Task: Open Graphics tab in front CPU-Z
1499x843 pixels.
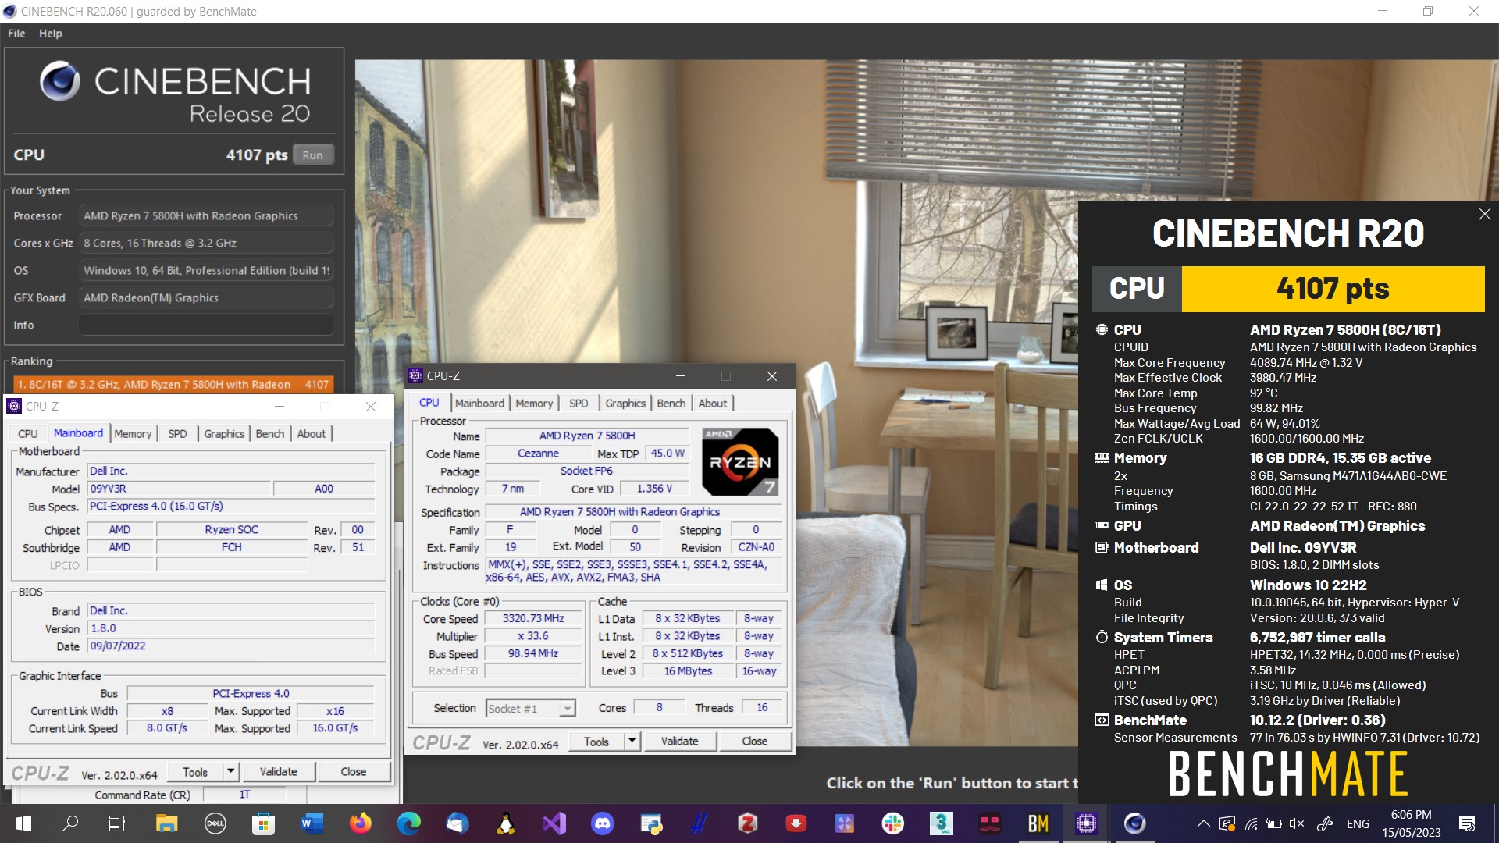Action: pos(625,404)
